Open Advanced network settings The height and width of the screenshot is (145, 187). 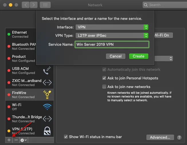160,137
